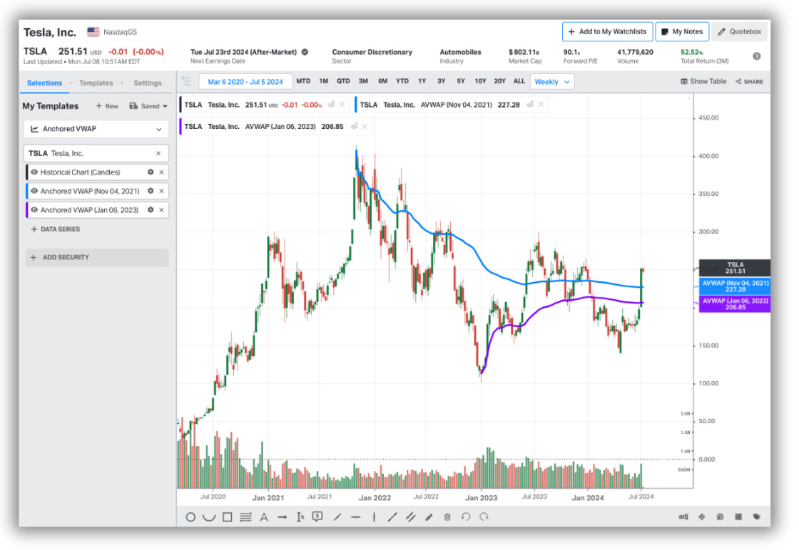Select the ALL time range
This screenshot has height=550, width=799.
coord(519,81)
